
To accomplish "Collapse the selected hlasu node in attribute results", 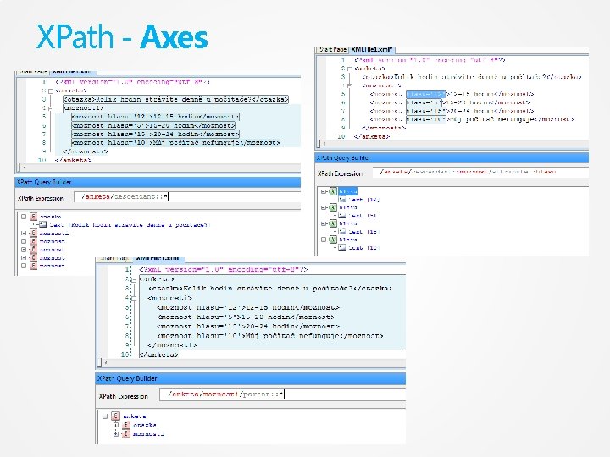I will [x=324, y=191].
